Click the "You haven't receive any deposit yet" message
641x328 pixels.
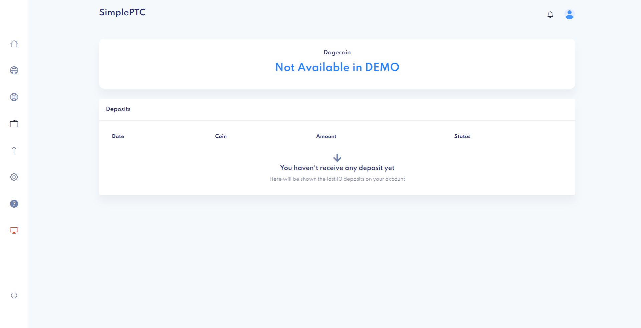pos(337,168)
